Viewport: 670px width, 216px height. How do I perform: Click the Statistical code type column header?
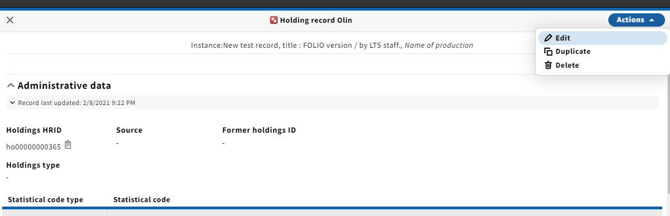click(46, 199)
